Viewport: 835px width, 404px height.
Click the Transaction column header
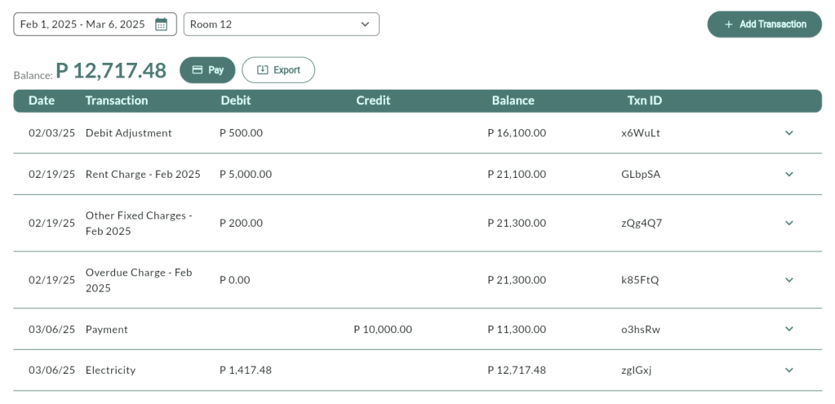coord(117,100)
